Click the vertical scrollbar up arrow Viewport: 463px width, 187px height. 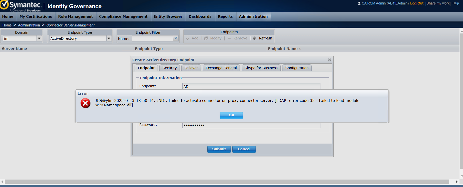click(461, 31)
